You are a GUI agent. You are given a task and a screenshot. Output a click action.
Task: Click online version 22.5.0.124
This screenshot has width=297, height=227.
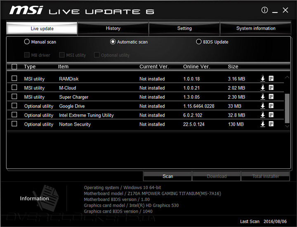(194, 124)
